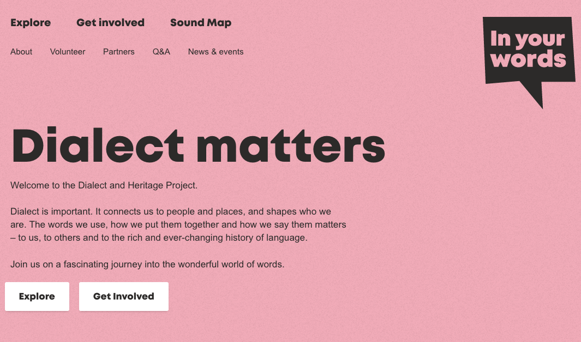Click the text line starting 'are. The words we use'

click(x=178, y=224)
